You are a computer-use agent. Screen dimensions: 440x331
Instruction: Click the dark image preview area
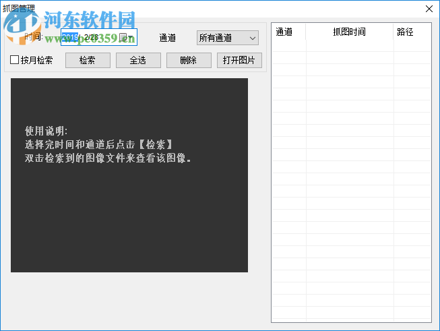[129, 175]
